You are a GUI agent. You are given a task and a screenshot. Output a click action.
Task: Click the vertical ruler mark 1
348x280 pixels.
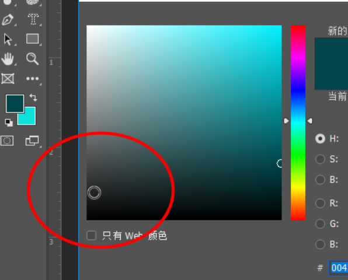click(51, 62)
